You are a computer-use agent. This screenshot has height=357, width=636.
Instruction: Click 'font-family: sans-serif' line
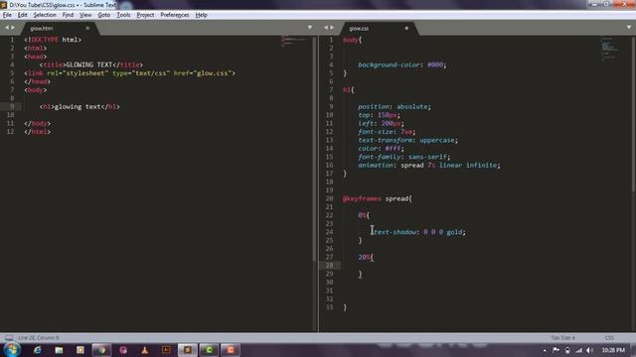[404, 157]
